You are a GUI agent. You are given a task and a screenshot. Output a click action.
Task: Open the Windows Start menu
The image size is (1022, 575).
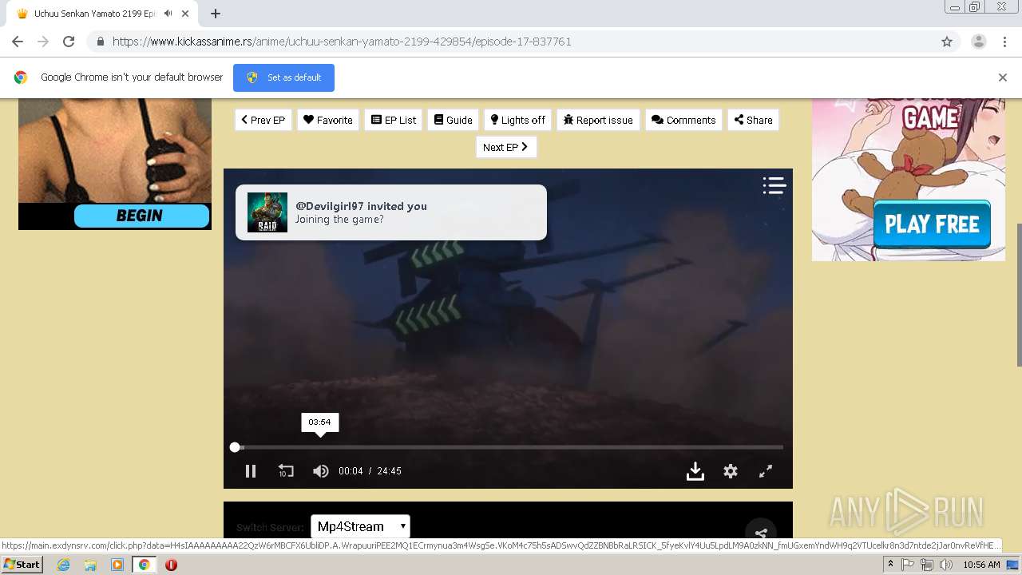point(22,565)
